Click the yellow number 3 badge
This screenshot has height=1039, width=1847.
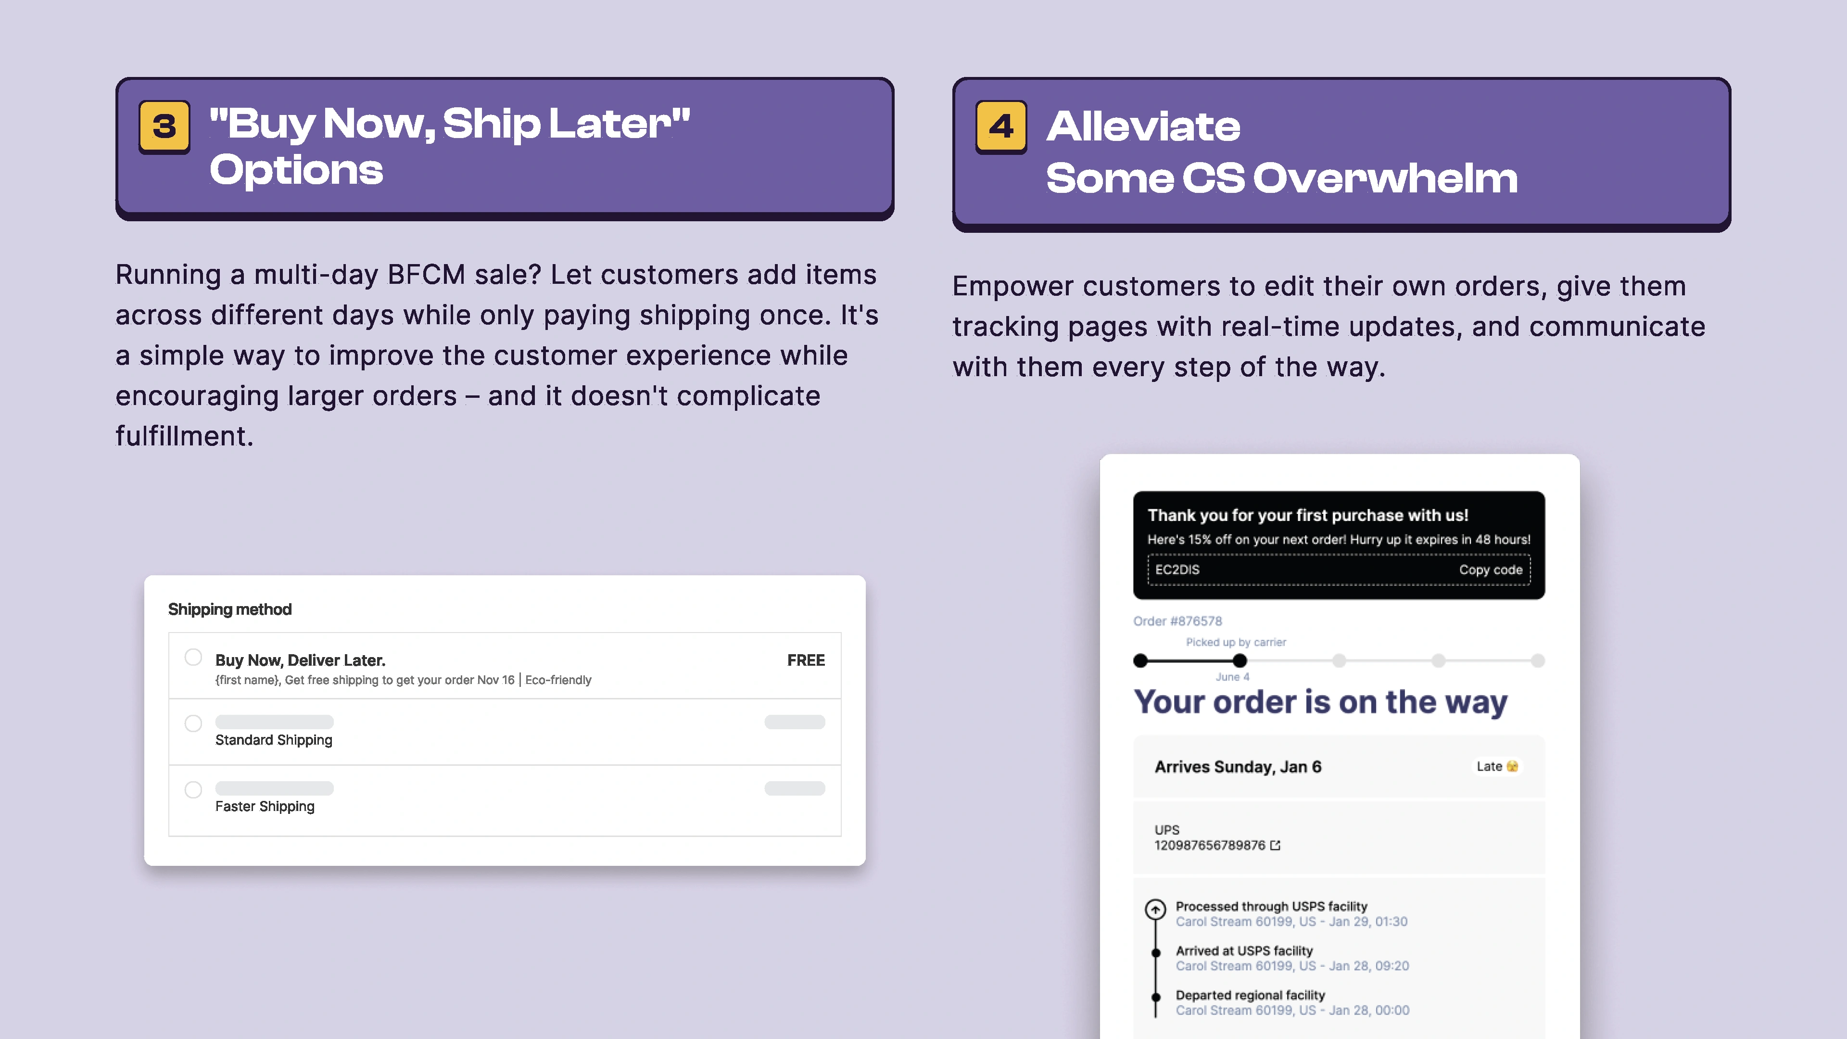[164, 127]
